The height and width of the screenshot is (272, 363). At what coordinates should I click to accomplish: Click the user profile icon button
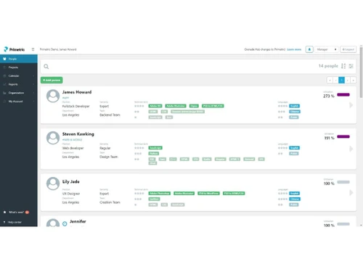coord(309,49)
